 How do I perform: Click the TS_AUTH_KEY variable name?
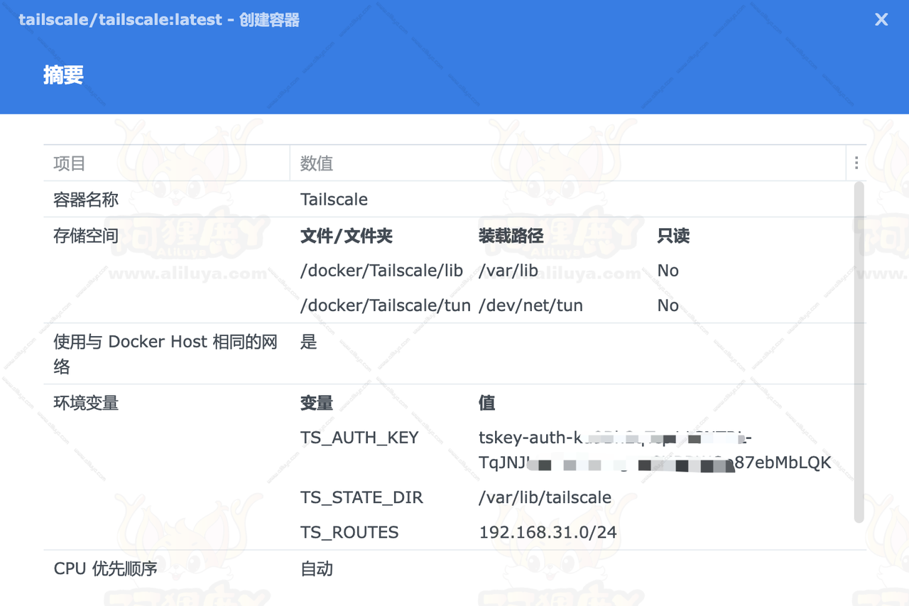point(359,438)
